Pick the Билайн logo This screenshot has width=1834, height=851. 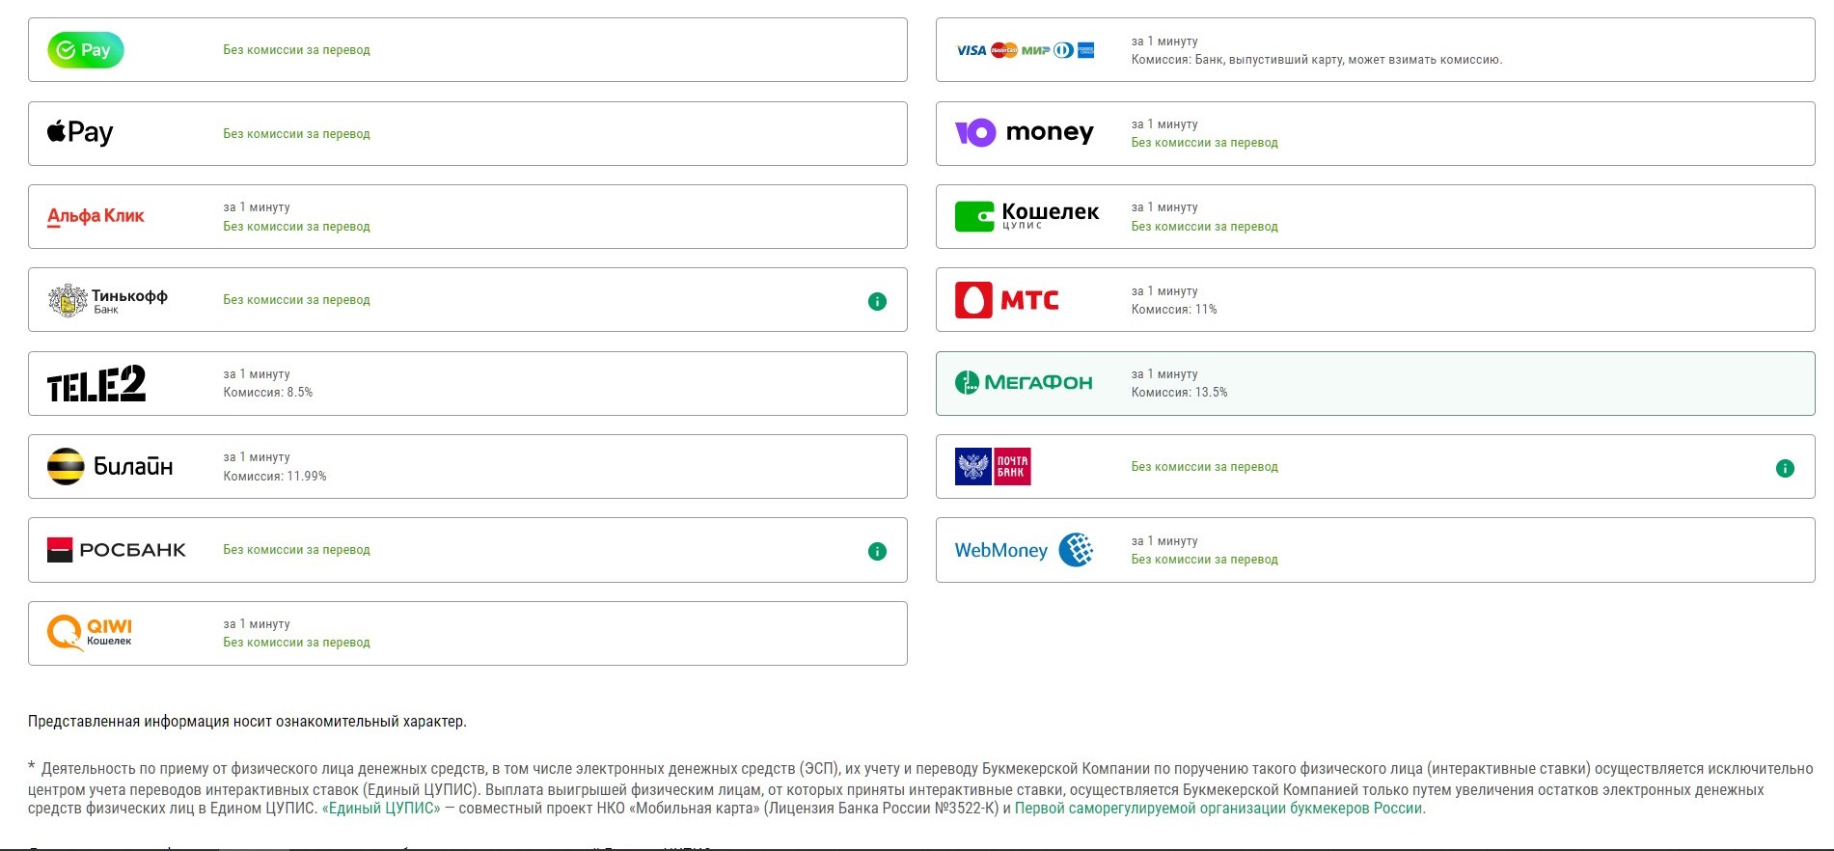(110, 466)
